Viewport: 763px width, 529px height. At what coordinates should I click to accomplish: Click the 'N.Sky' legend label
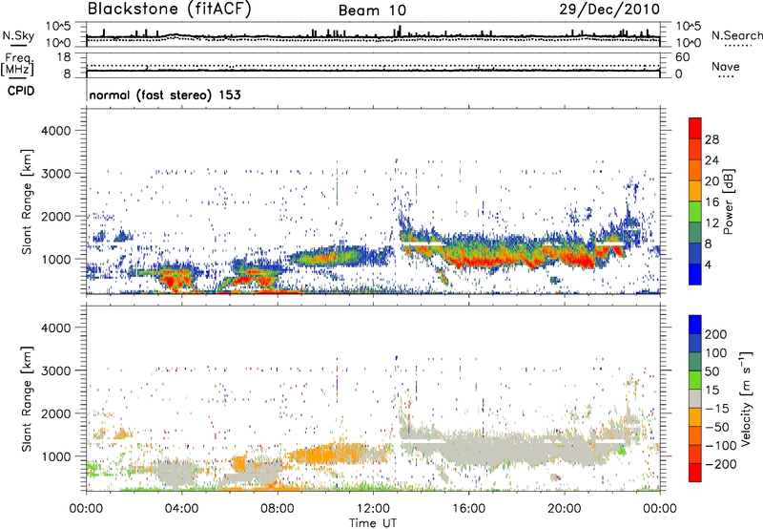(x=18, y=35)
